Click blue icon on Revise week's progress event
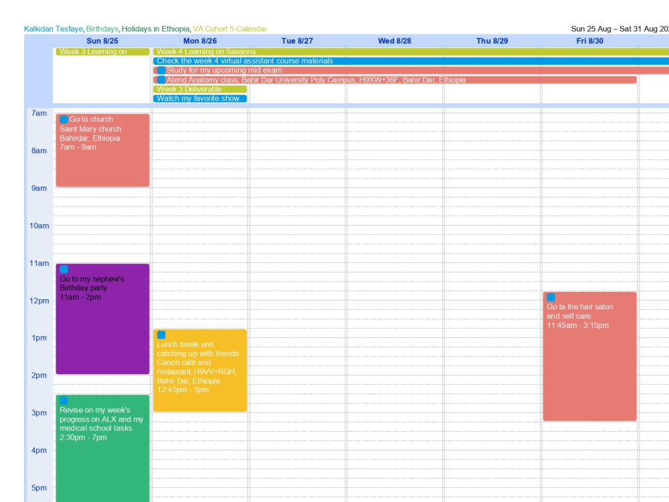The image size is (669, 502). [64, 400]
